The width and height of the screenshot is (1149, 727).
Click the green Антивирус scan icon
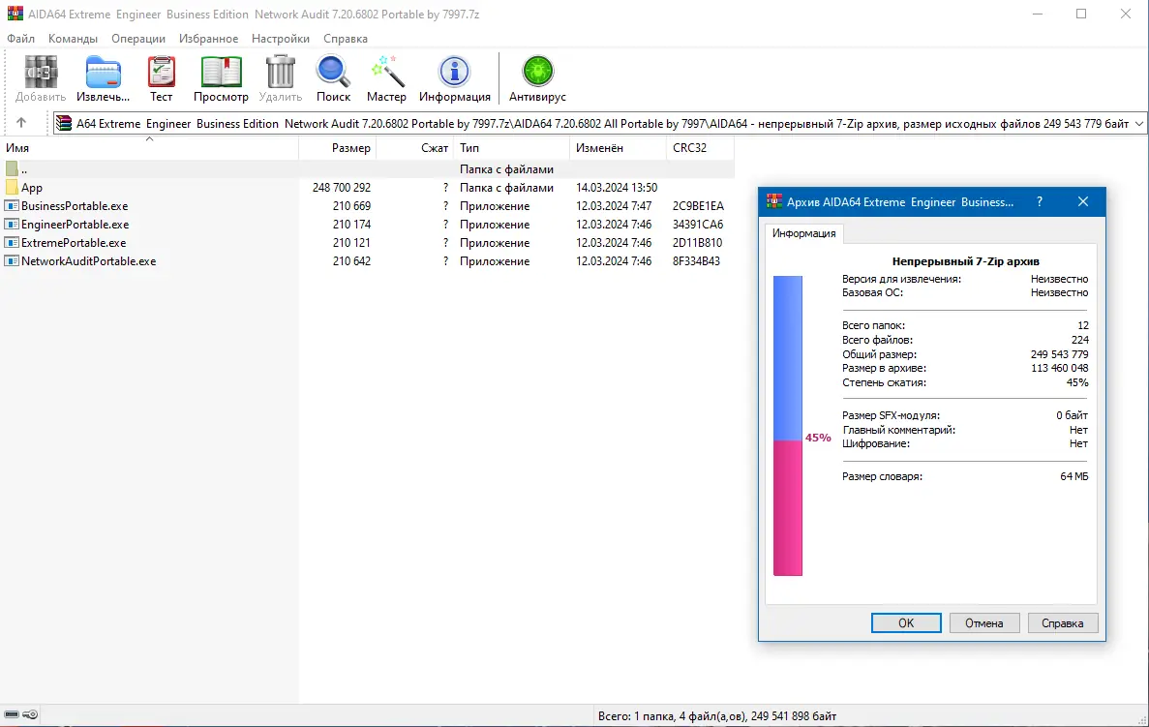(536, 73)
